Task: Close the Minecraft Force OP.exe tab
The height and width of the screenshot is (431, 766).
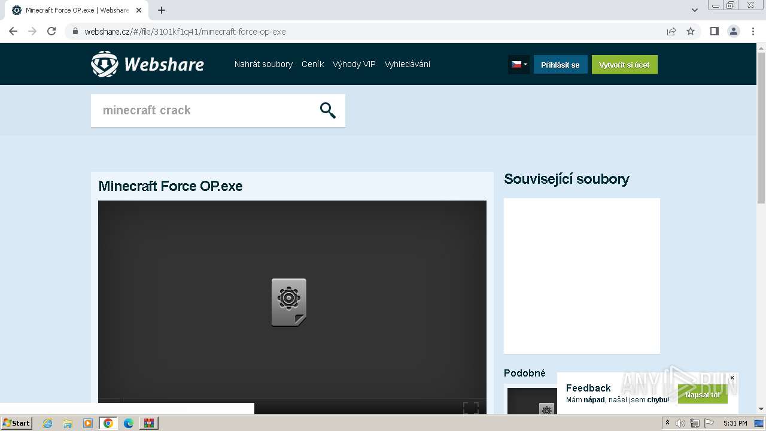Action: [139, 10]
